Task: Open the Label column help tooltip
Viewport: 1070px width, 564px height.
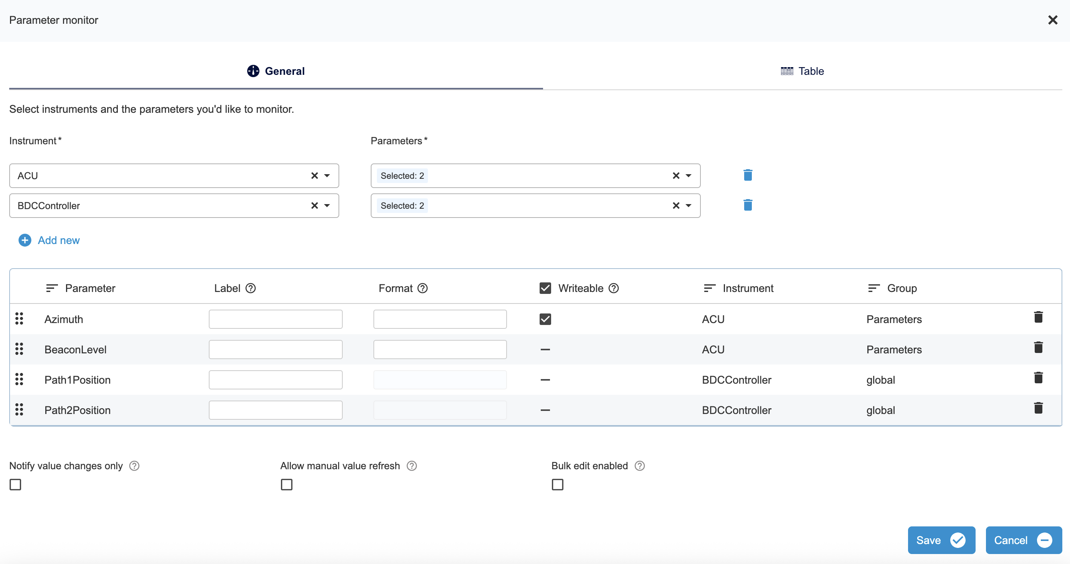Action: click(251, 288)
